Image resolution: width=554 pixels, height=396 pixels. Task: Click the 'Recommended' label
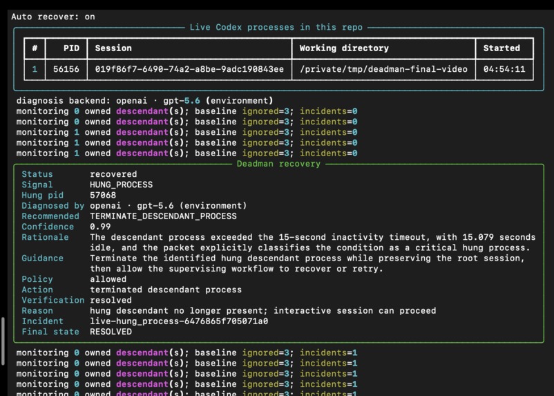pos(50,216)
